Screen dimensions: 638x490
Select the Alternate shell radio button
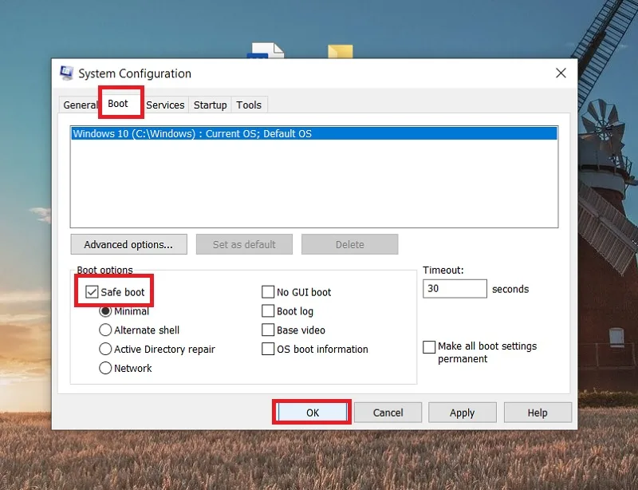[x=105, y=330]
